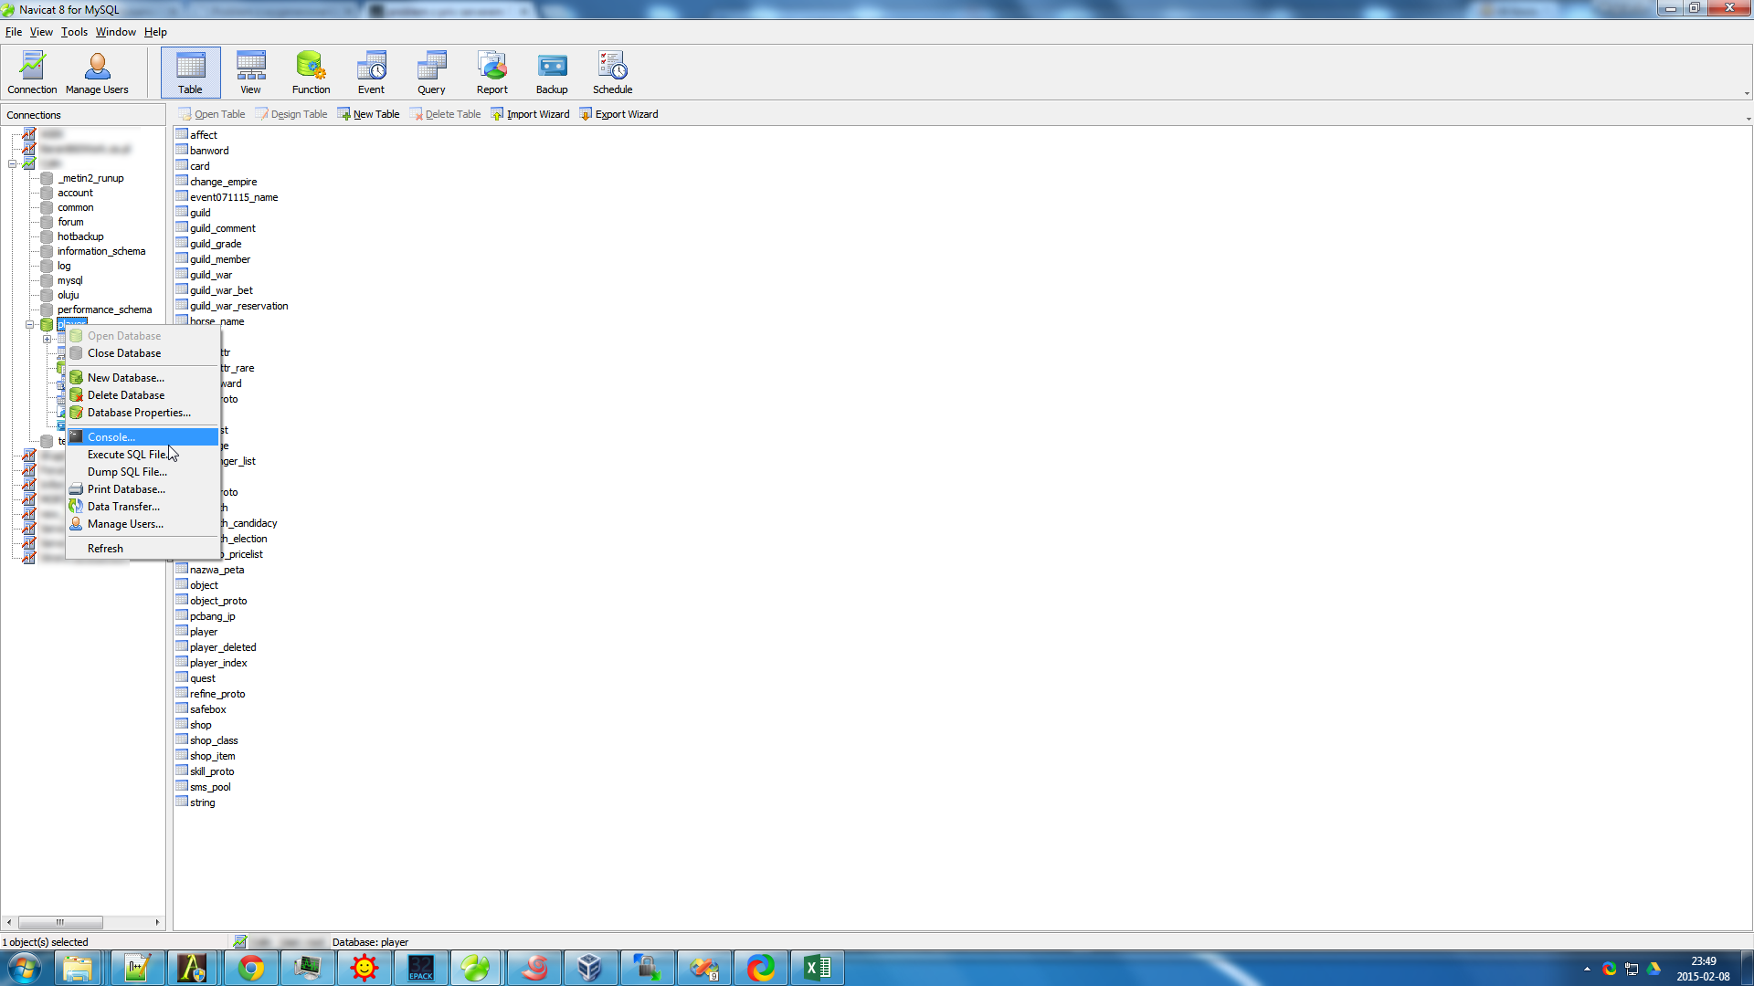Viewport: 1754px width, 986px height.
Task: Open the Windows Start menu
Action: [x=25, y=968]
